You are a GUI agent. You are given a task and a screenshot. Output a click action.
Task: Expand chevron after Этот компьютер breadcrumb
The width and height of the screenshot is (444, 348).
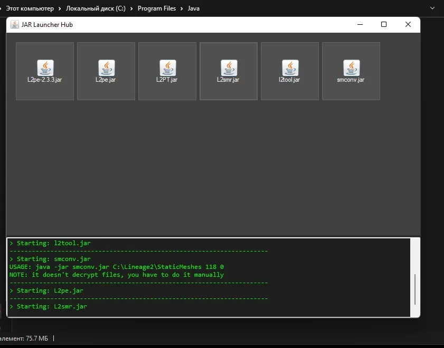coord(60,9)
